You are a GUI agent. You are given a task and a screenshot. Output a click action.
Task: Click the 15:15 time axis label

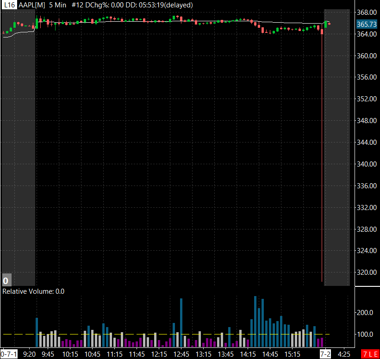pos(293,354)
